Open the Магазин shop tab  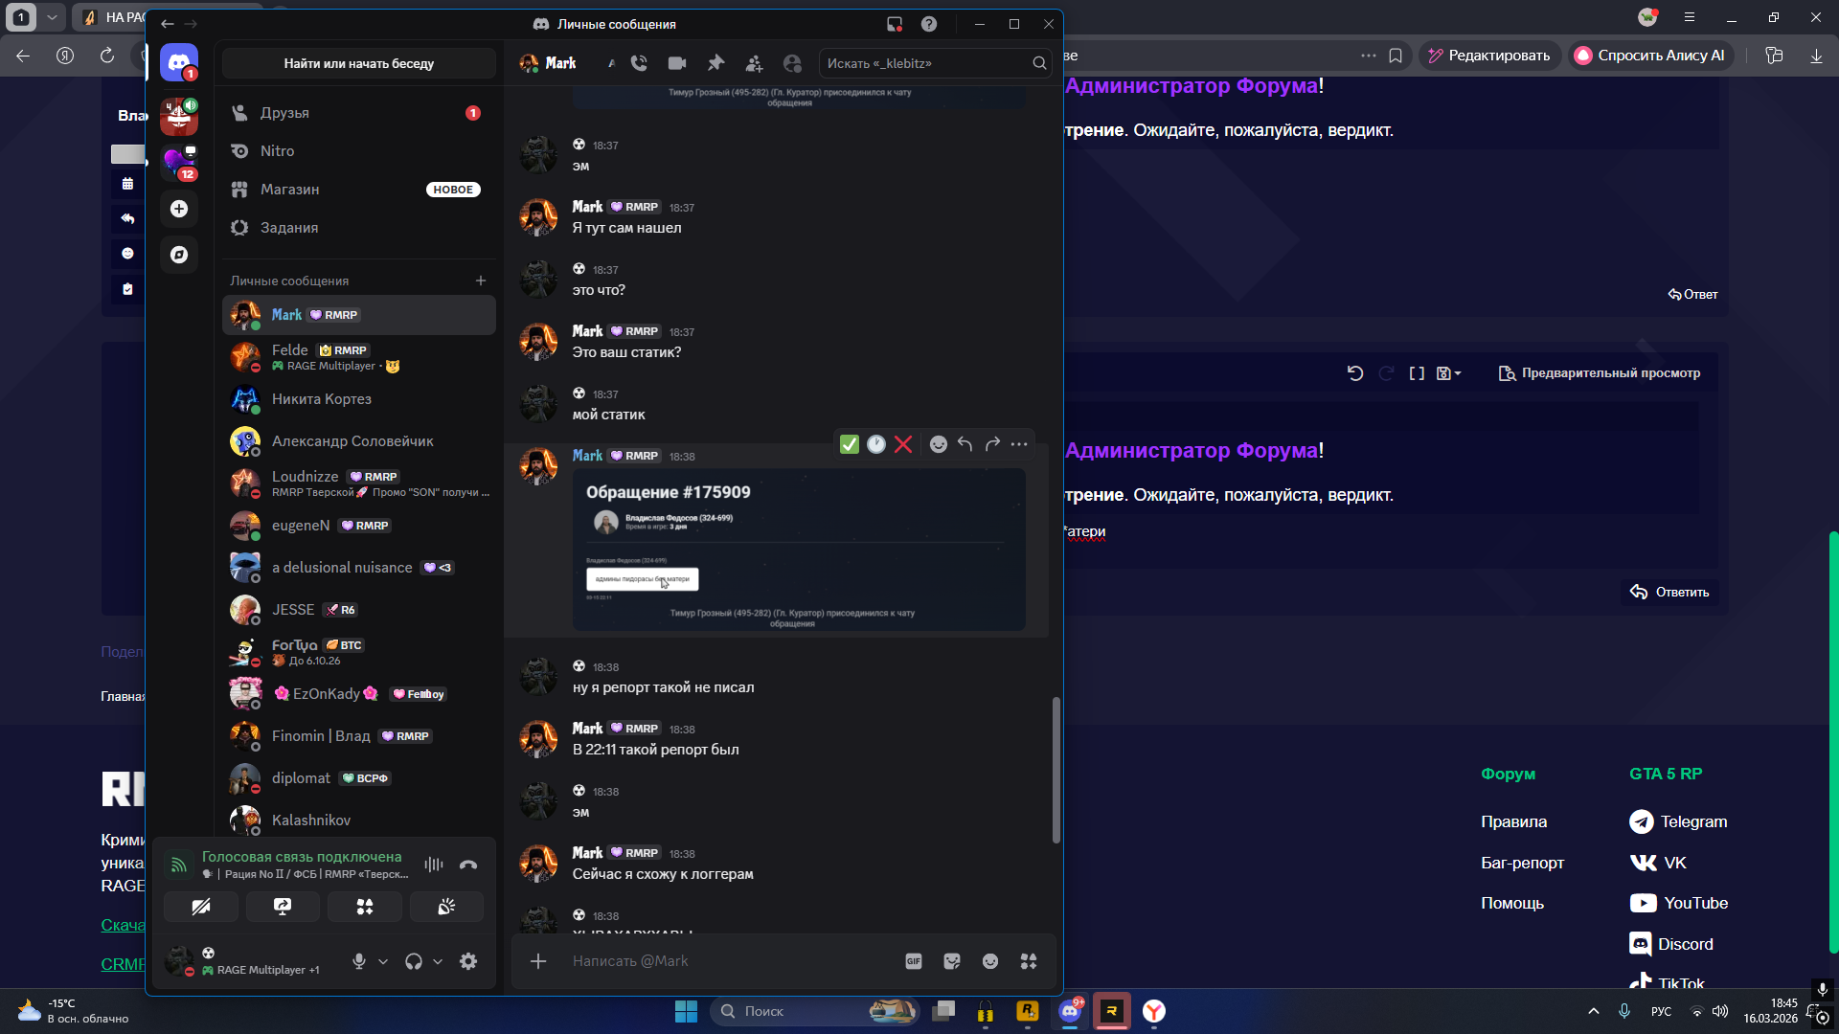tap(289, 190)
